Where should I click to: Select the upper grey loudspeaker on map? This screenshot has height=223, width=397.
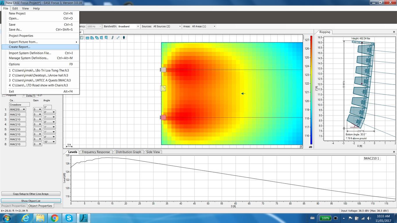pos(163,70)
